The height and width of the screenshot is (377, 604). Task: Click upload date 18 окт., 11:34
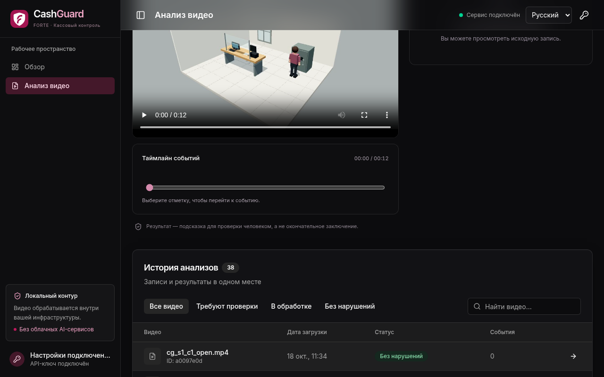[x=307, y=356]
